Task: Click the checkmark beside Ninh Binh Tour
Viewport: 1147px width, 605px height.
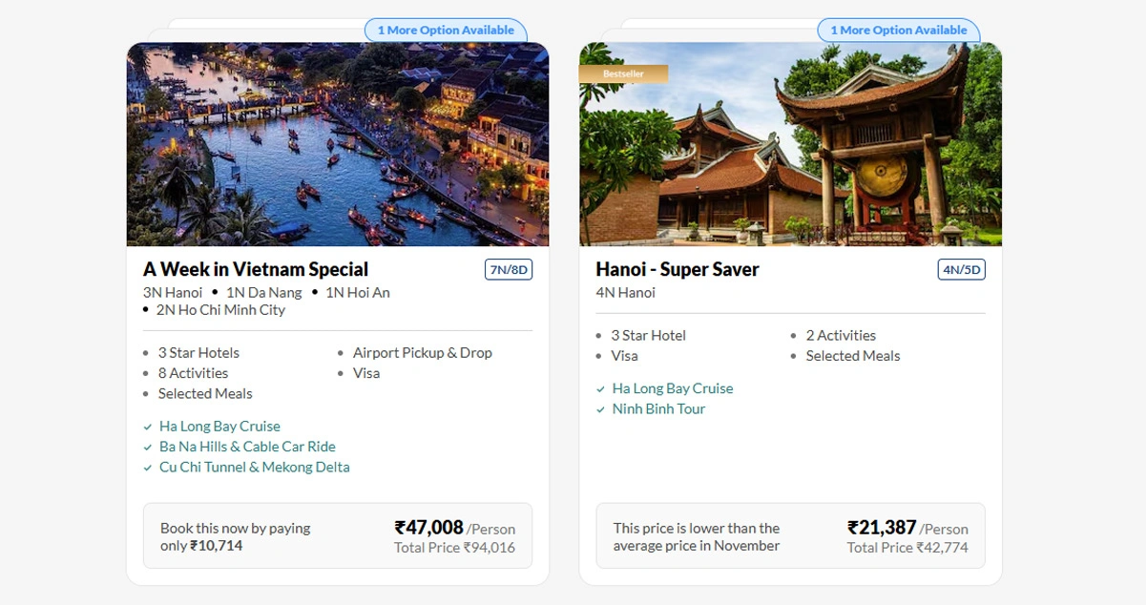Action: 600,409
